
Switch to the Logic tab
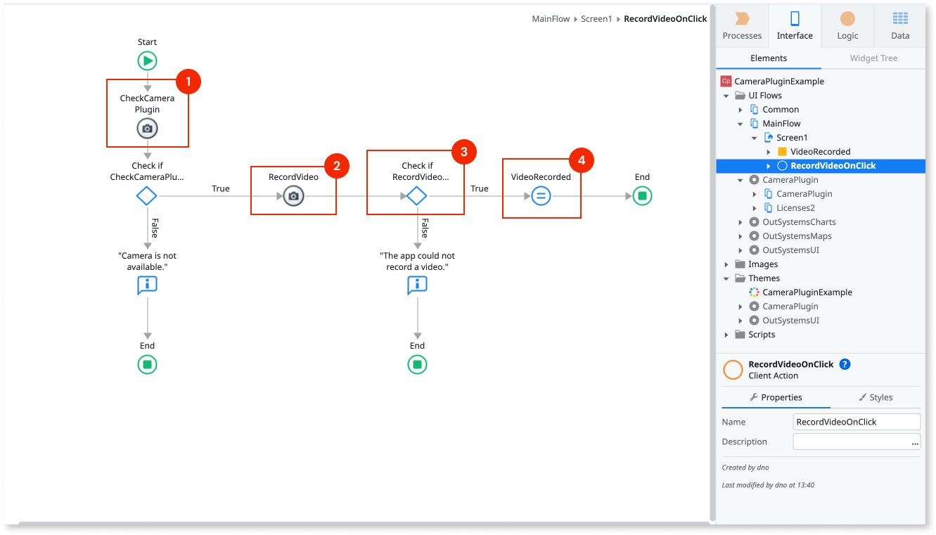click(847, 26)
